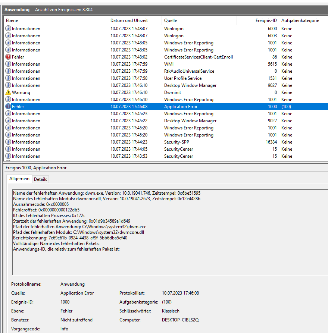Click timestamp 10.07.2023 17:43:53 cell
The image size is (328, 333).
coord(129,156)
